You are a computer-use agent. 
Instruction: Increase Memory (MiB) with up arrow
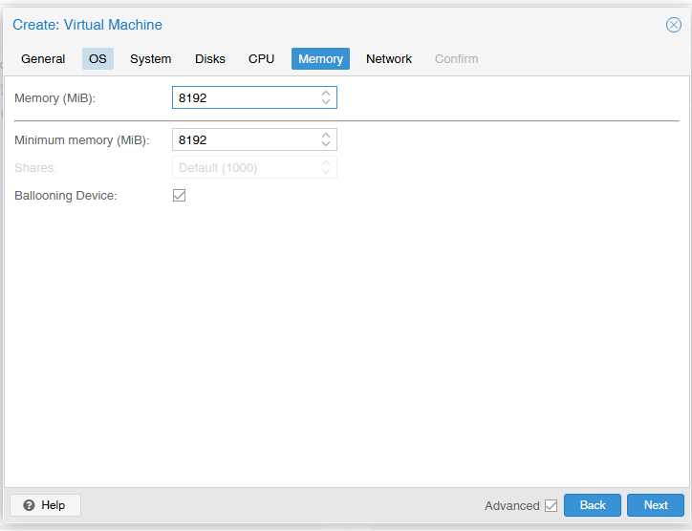coord(326,94)
